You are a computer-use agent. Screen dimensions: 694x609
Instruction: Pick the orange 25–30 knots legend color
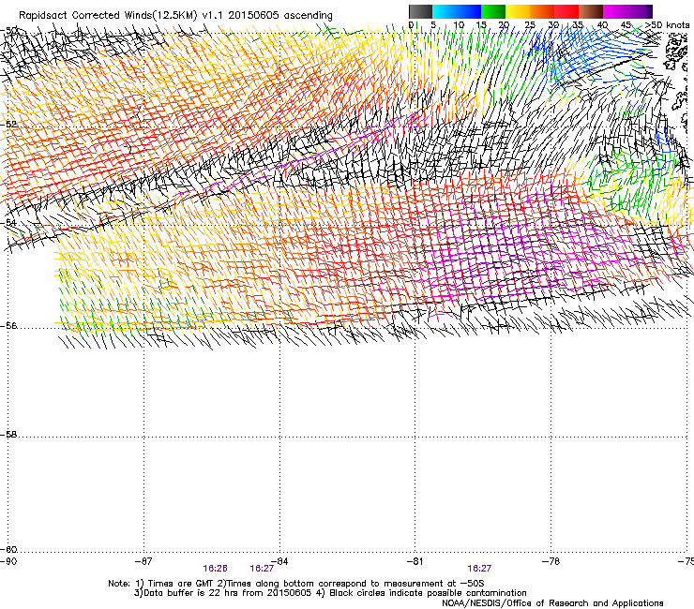[x=542, y=11]
